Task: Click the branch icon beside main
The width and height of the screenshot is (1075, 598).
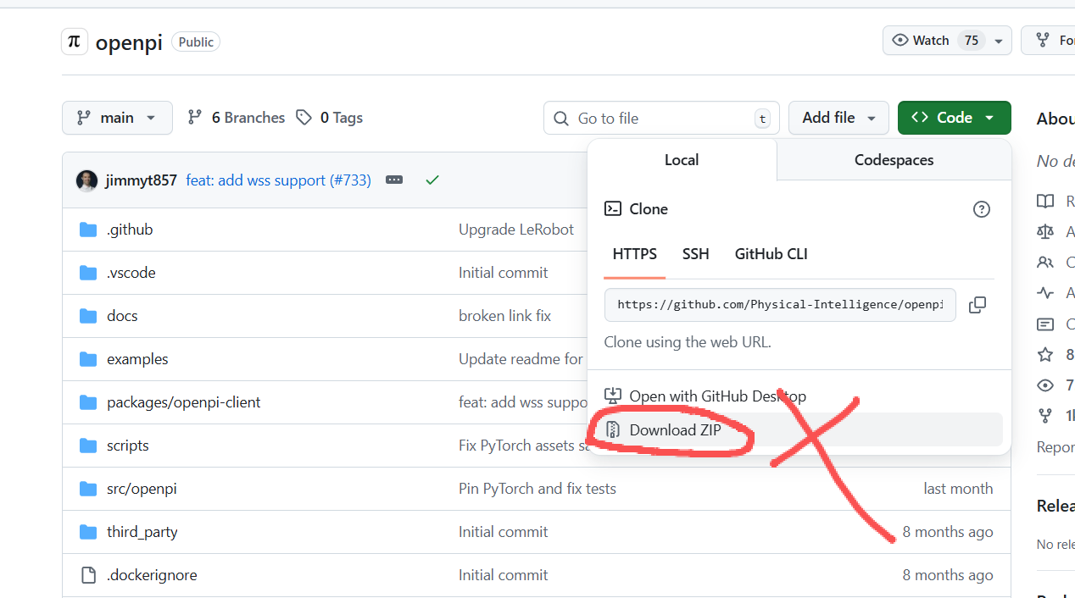Action: coord(83,118)
